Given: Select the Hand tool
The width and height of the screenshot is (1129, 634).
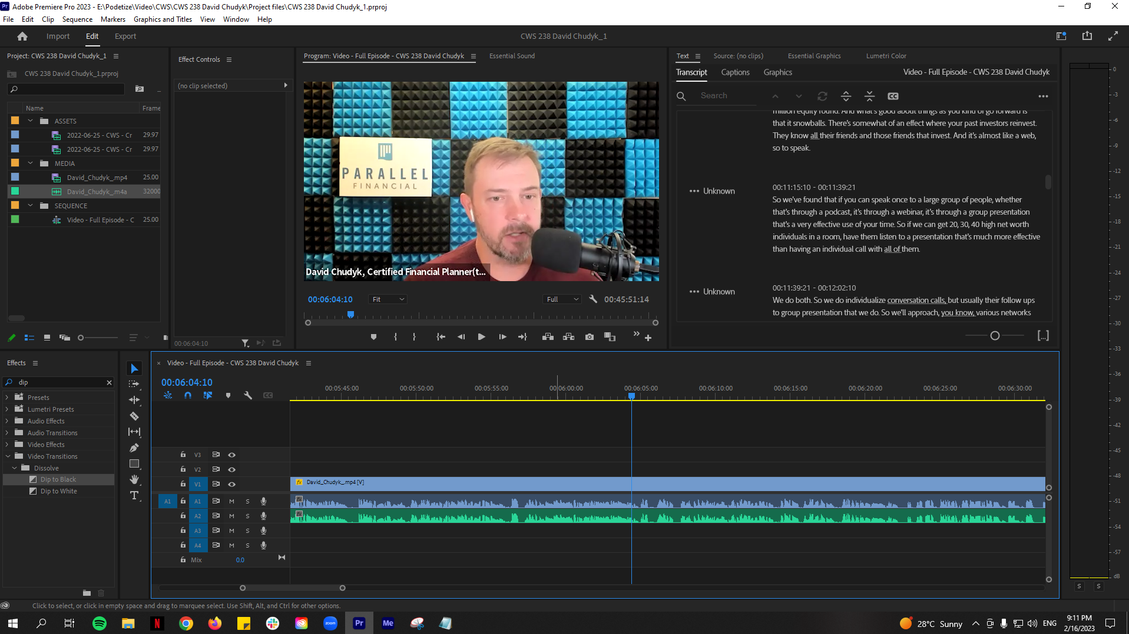Looking at the screenshot, I should 134,479.
